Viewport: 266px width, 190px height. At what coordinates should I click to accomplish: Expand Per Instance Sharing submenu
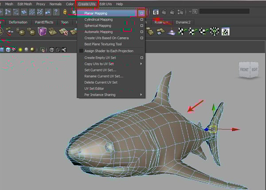[141, 95]
